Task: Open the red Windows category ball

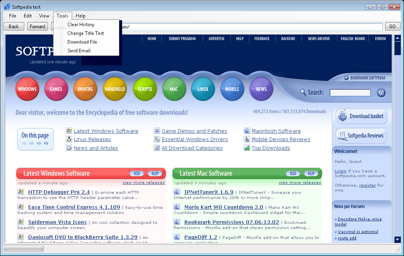Action: (x=27, y=89)
